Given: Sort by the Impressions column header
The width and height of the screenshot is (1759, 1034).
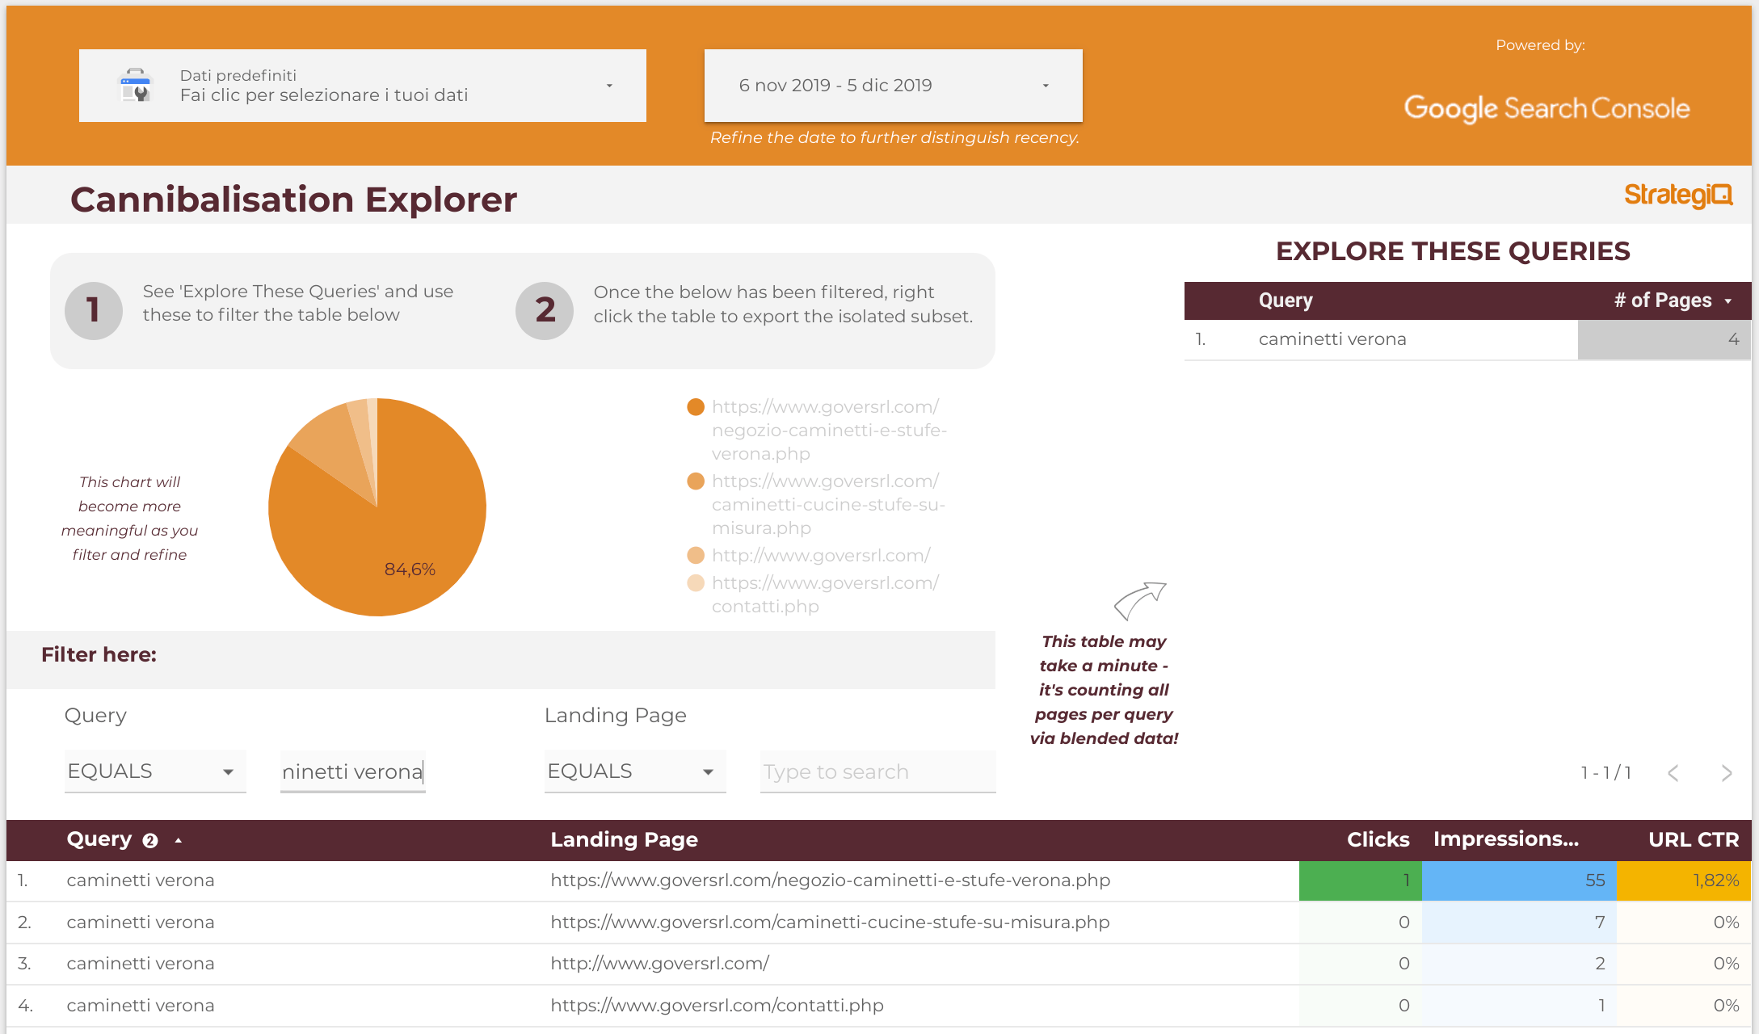Looking at the screenshot, I should pyautogui.click(x=1506, y=840).
